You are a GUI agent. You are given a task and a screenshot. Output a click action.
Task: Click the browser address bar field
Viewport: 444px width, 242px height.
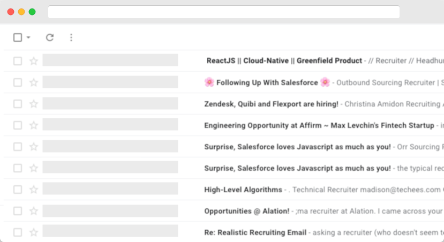224,12
